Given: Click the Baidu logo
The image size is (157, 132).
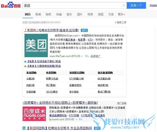Looking at the screenshot, I should coord(11,5).
